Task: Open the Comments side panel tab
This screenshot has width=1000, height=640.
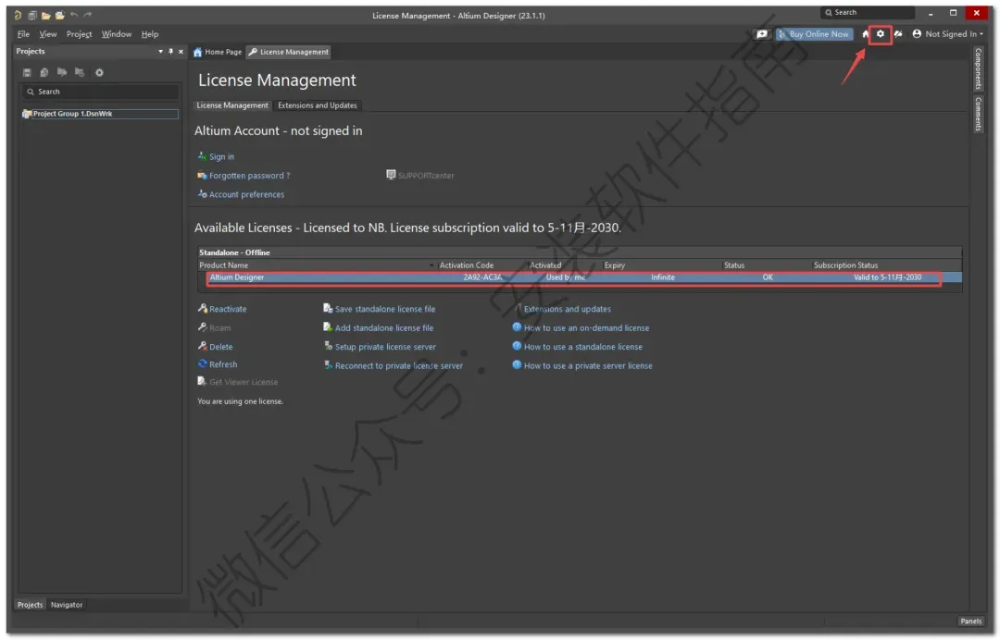Action: coord(978,114)
